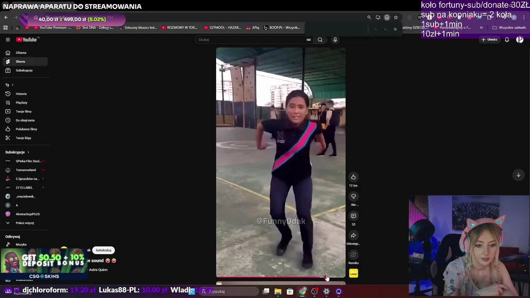Image resolution: width=530 pixels, height=298 pixels.
Task: Click Chrome icon in taskbar
Action: click(x=302, y=291)
